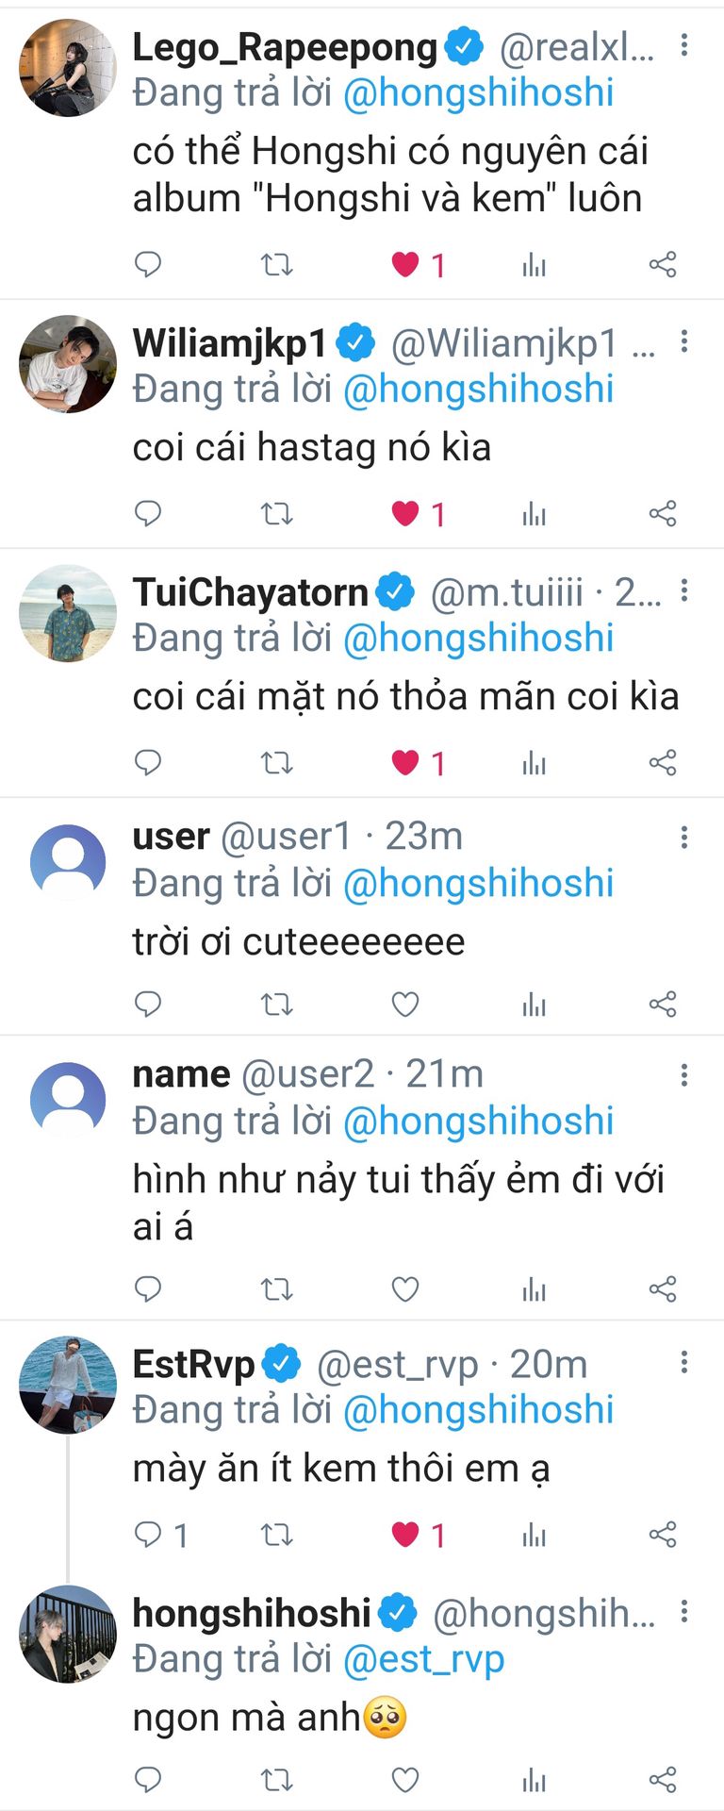Retweet Wiliamjkp1's reply
Viewport: 724px width, 1811px height.
click(x=276, y=514)
